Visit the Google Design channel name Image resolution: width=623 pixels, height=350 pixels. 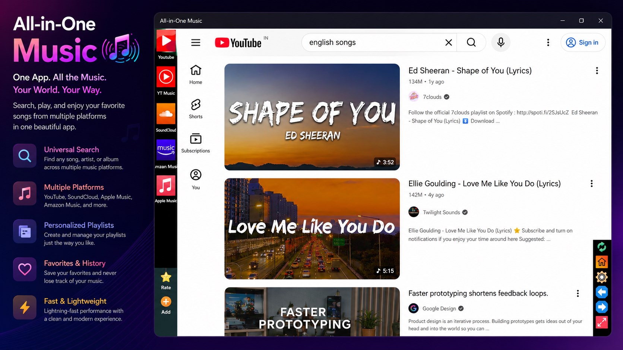[x=439, y=309]
